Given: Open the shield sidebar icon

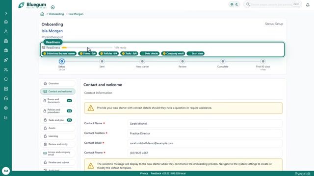Looking at the screenshot, I should point(6,79).
